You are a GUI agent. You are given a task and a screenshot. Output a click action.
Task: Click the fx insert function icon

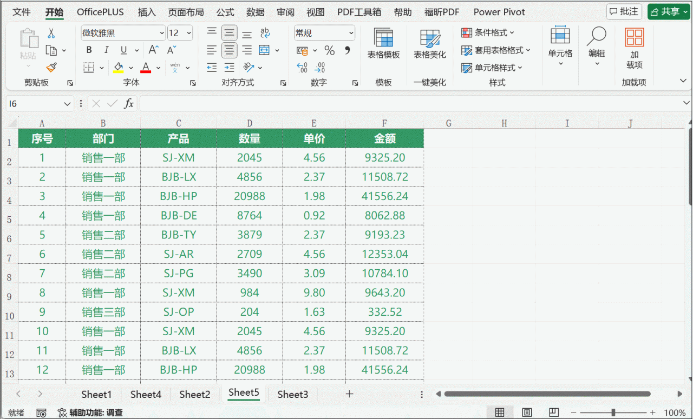click(x=129, y=103)
